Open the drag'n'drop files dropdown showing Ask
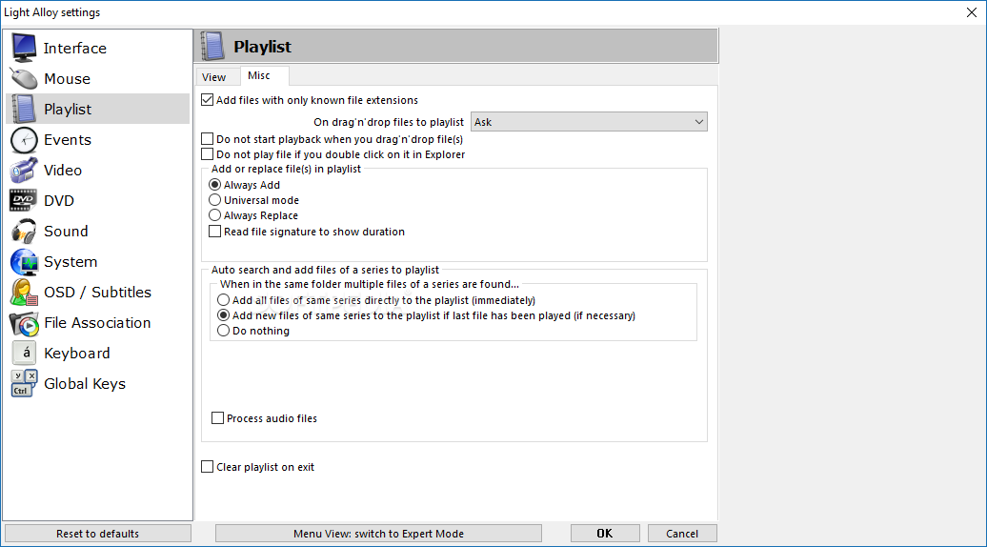The width and height of the screenshot is (987, 547). click(589, 121)
